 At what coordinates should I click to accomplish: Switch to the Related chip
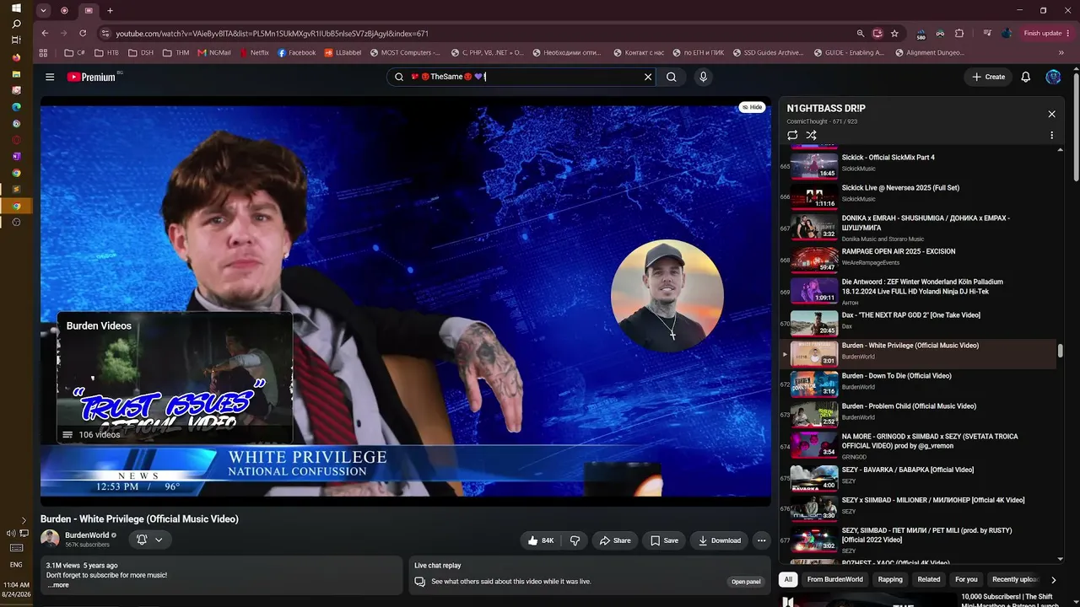coord(929,579)
